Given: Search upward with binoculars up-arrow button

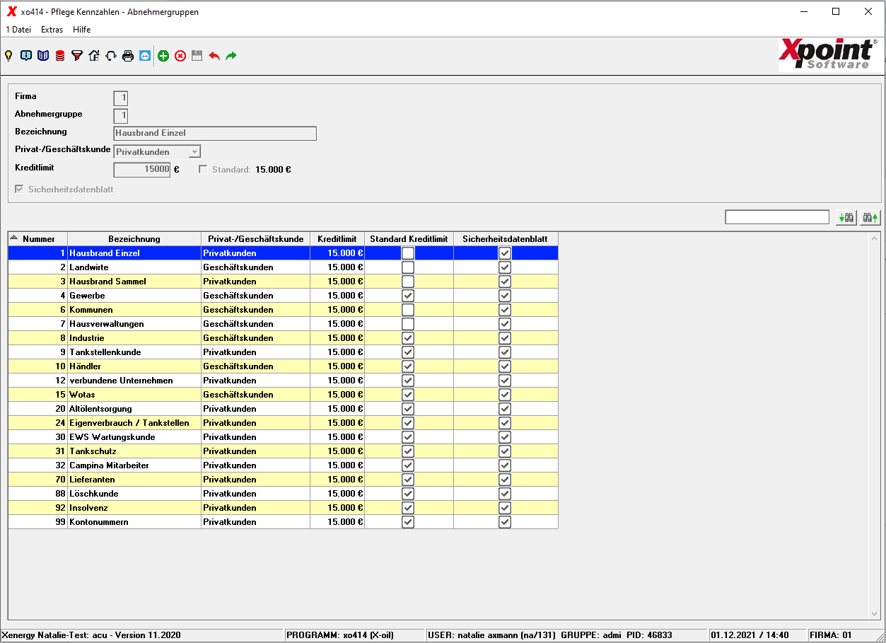Looking at the screenshot, I should click(x=870, y=218).
